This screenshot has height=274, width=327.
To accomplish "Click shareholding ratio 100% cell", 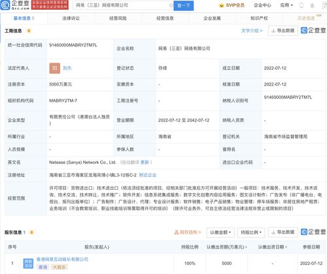I will [190, 264].
